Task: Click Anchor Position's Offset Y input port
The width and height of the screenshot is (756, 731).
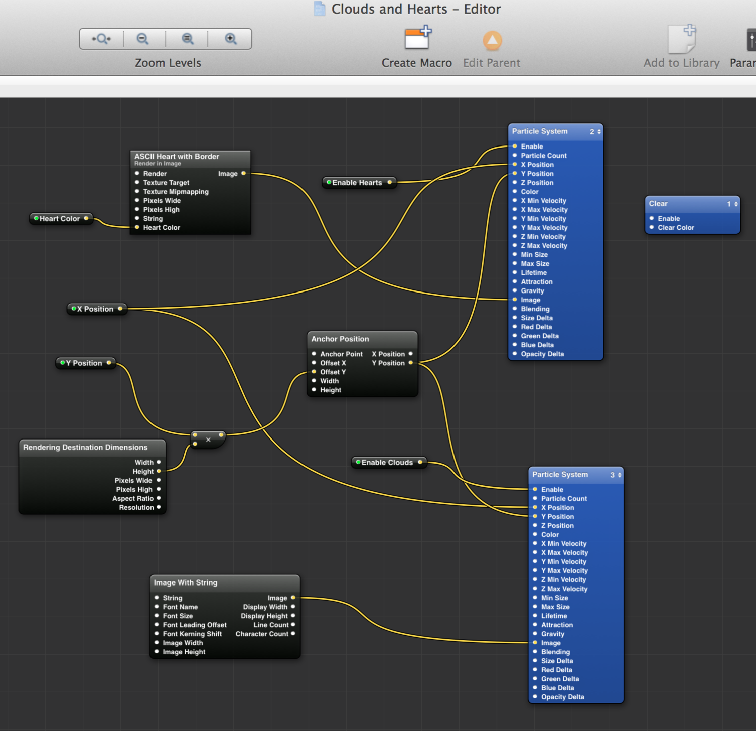Action: coord(314,372)
